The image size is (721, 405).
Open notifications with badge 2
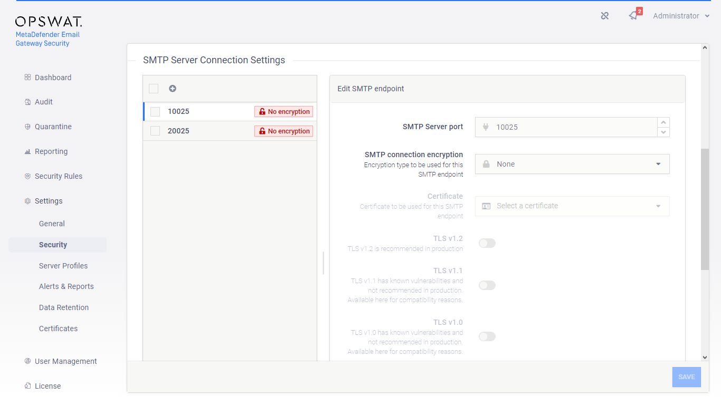click(x=634, y=15)
